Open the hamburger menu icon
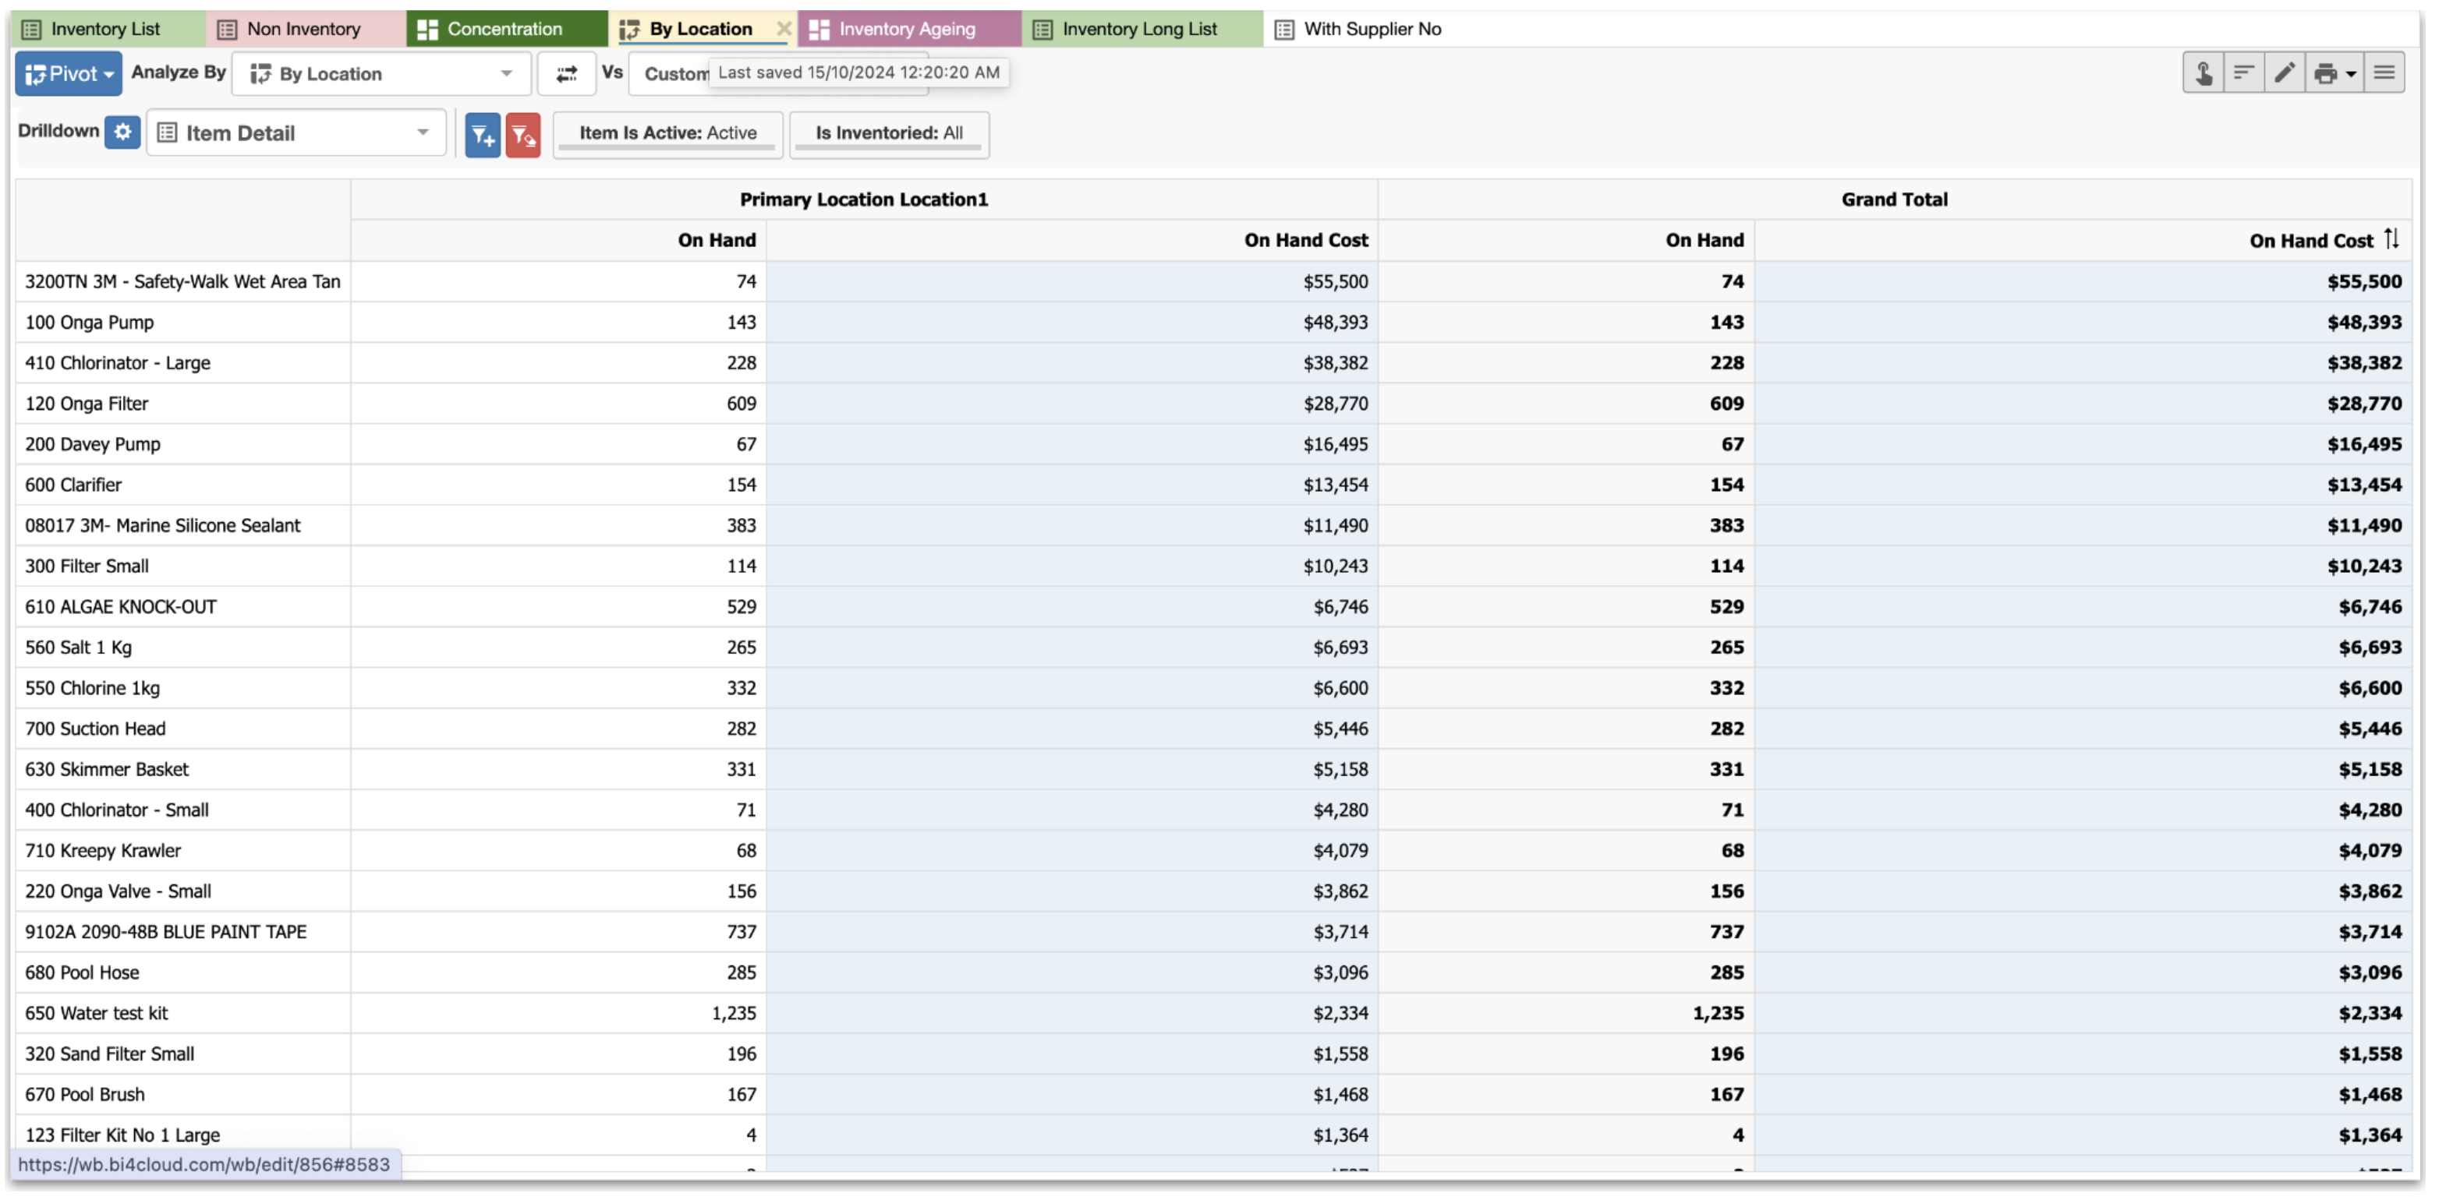This screenshot has width=2439, height=1200. 2384,73
